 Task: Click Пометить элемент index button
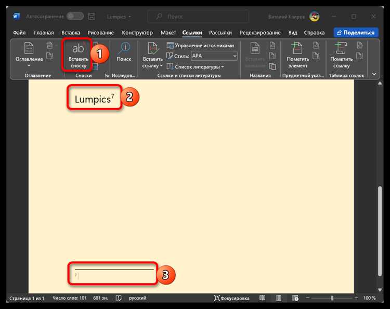(x=298, y=55)
